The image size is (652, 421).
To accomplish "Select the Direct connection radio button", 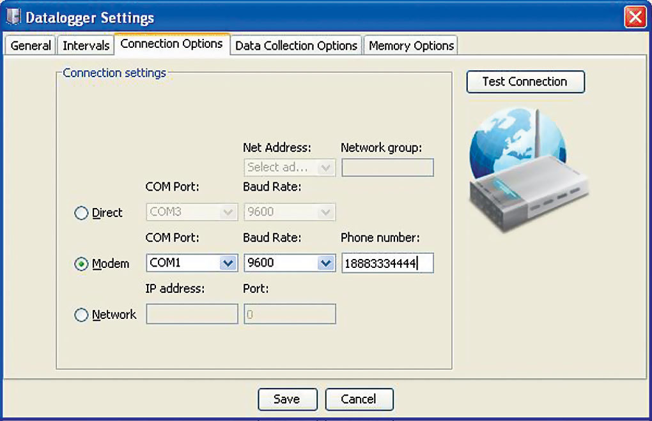I will 81,212.
